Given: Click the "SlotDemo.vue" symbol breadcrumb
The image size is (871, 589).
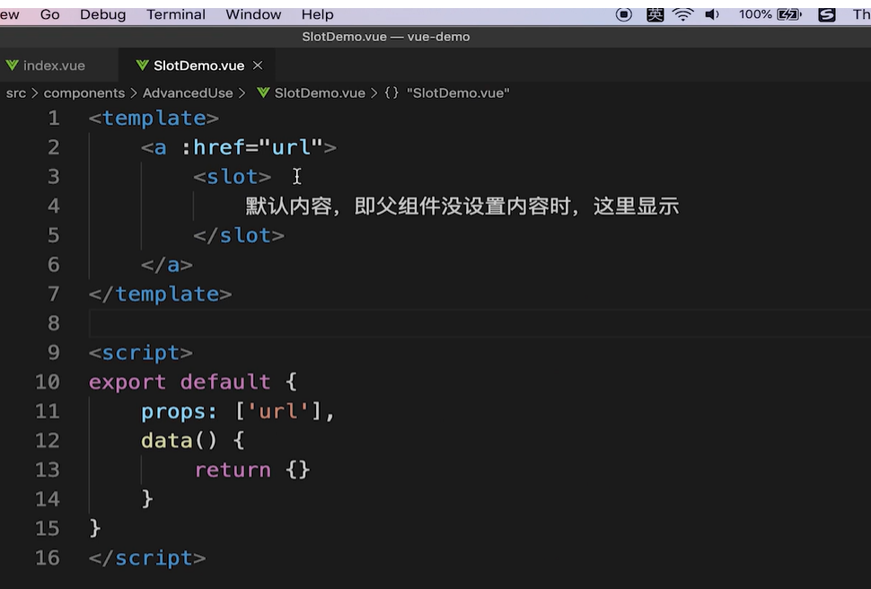Looking at the screenshot, I should [458, 92].
